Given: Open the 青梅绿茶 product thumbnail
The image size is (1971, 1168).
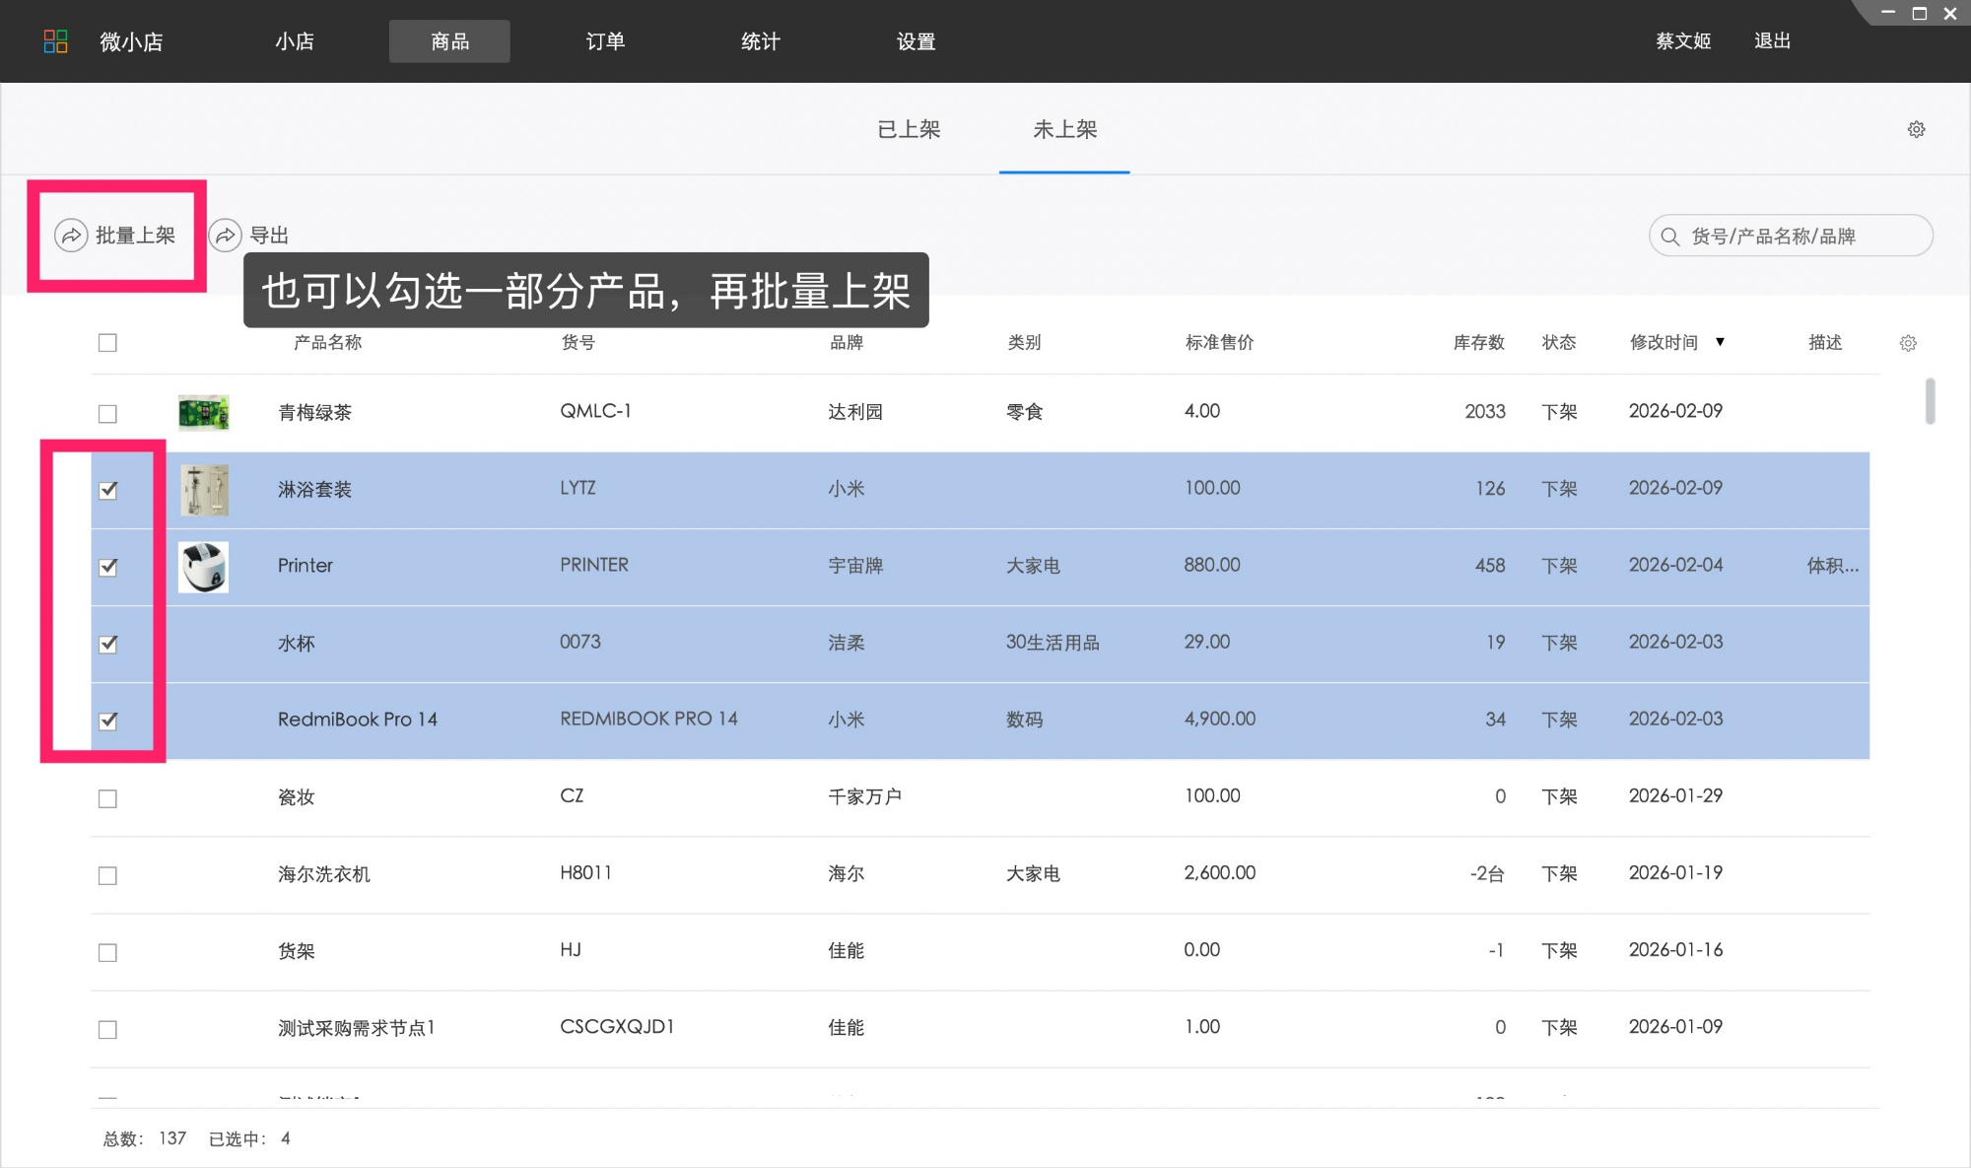Looking at the screenshot, I should click(x=204, y=412).
